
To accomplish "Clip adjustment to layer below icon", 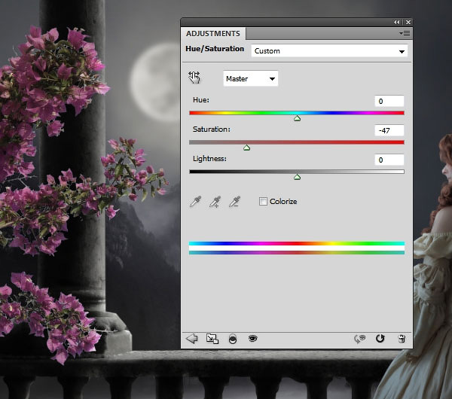I will click(x=233, y=339).
